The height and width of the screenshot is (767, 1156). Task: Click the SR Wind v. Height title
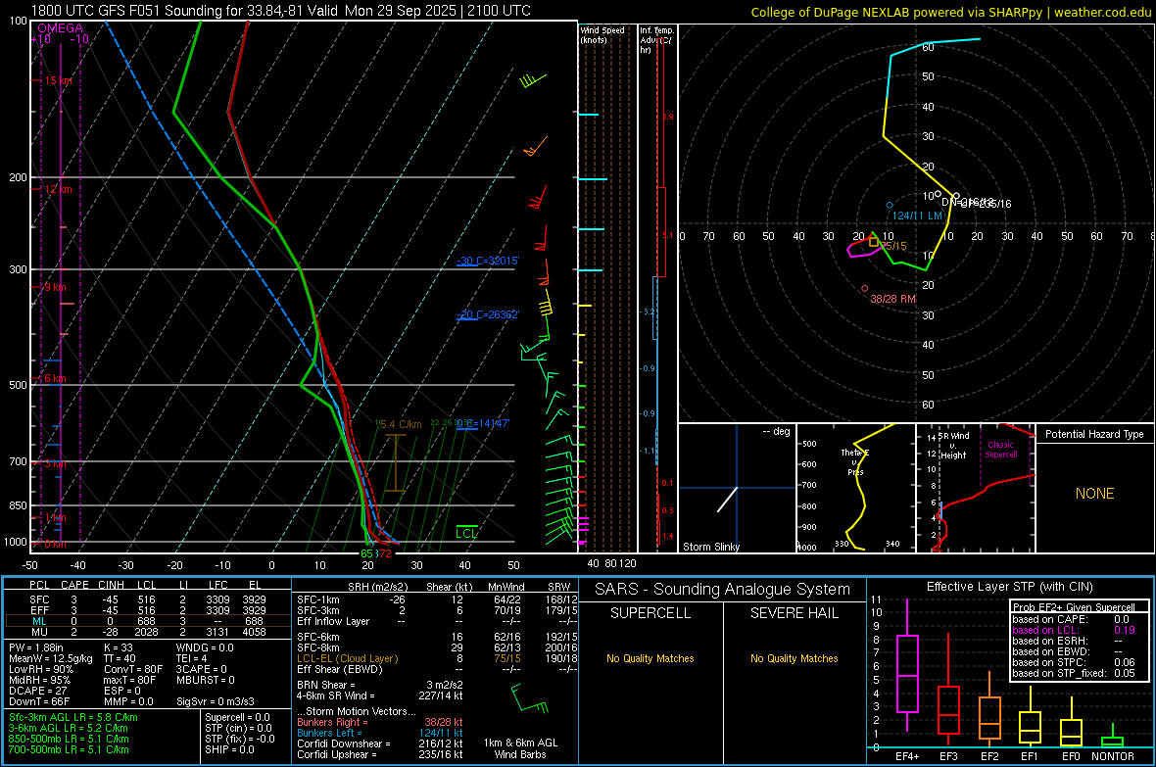954,446
